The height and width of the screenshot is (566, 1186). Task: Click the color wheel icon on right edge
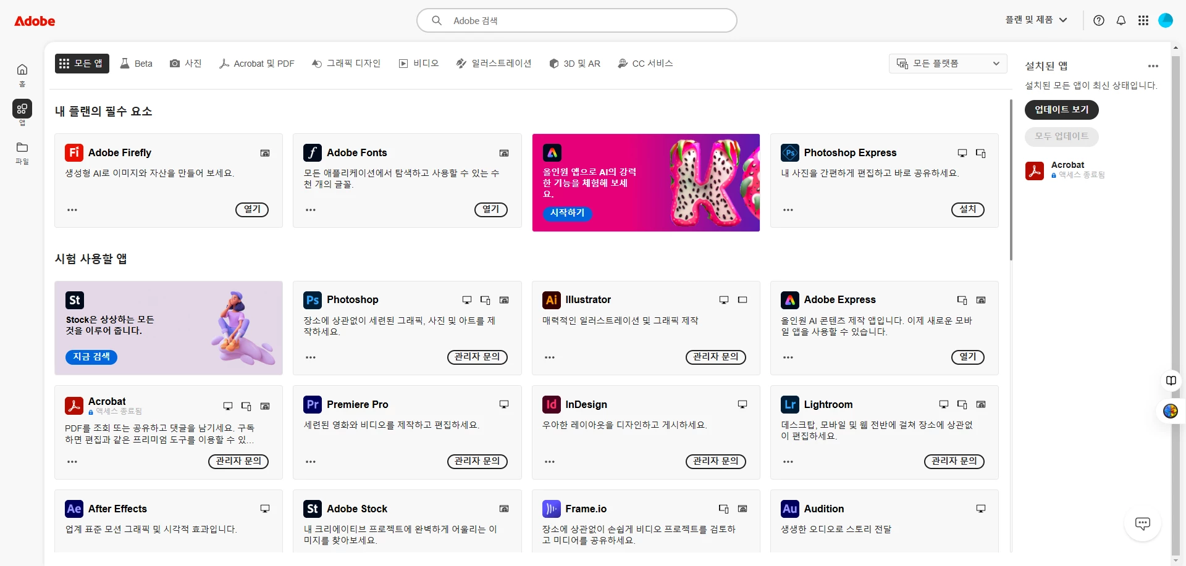[x=1171, y=411]
